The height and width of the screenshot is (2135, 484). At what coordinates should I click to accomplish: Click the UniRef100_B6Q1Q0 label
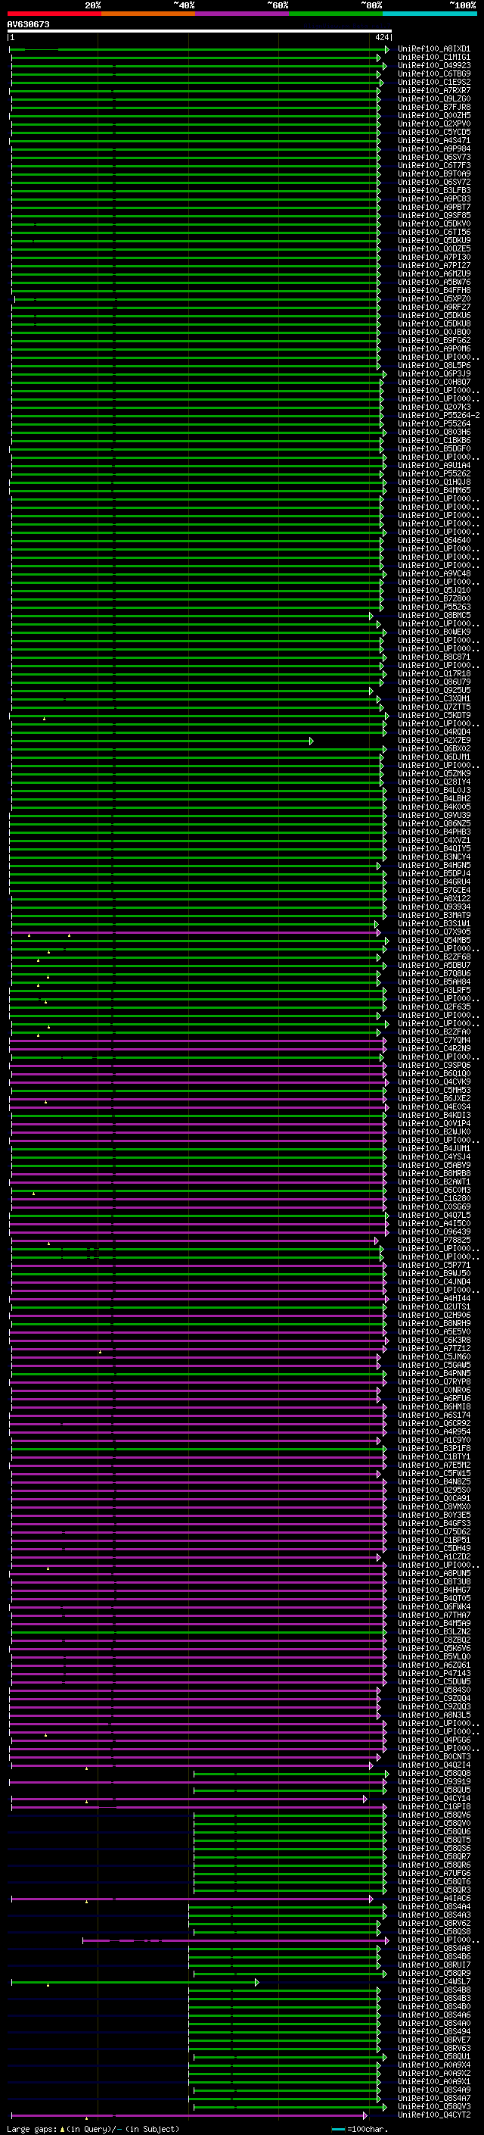433,1073
